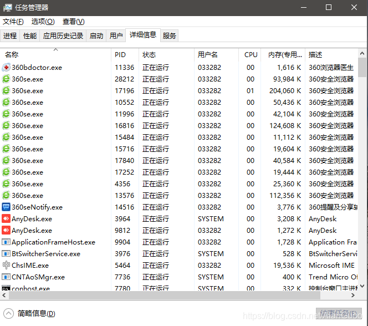Viewport: 368px width, 326px height.
Task: Select the 360bdoctor.exe process name
Action: tap(37, 68)
